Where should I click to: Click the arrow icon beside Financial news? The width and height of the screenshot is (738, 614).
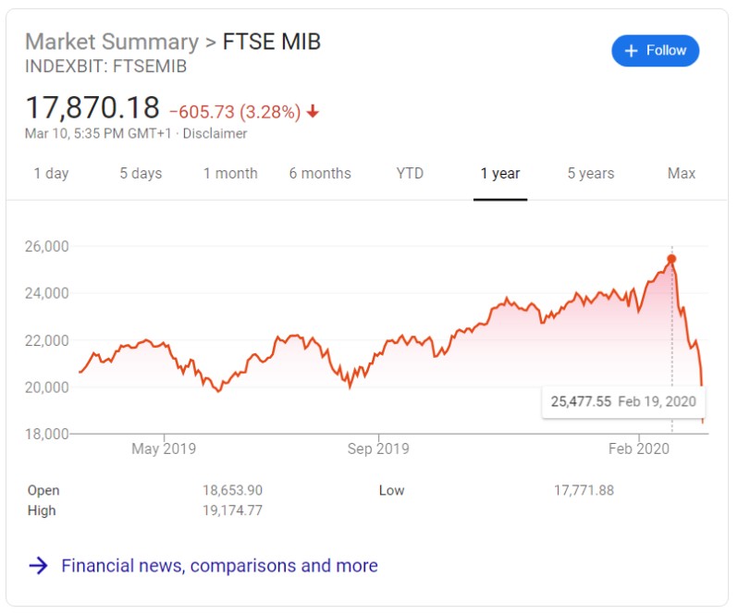(x=38, y=566)
